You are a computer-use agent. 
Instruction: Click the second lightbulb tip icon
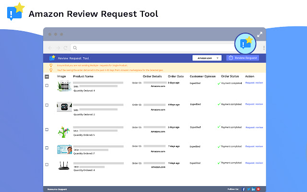tap(51, 70)
